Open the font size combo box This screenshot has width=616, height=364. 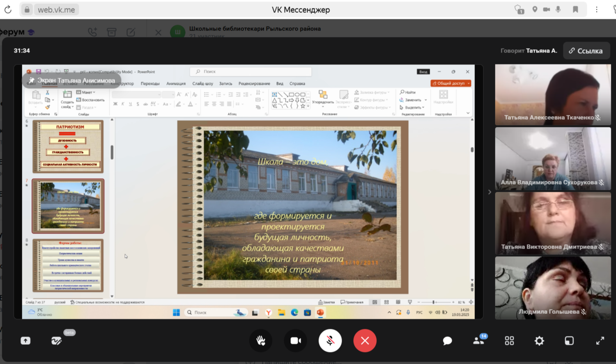click(x=168, y=94)
